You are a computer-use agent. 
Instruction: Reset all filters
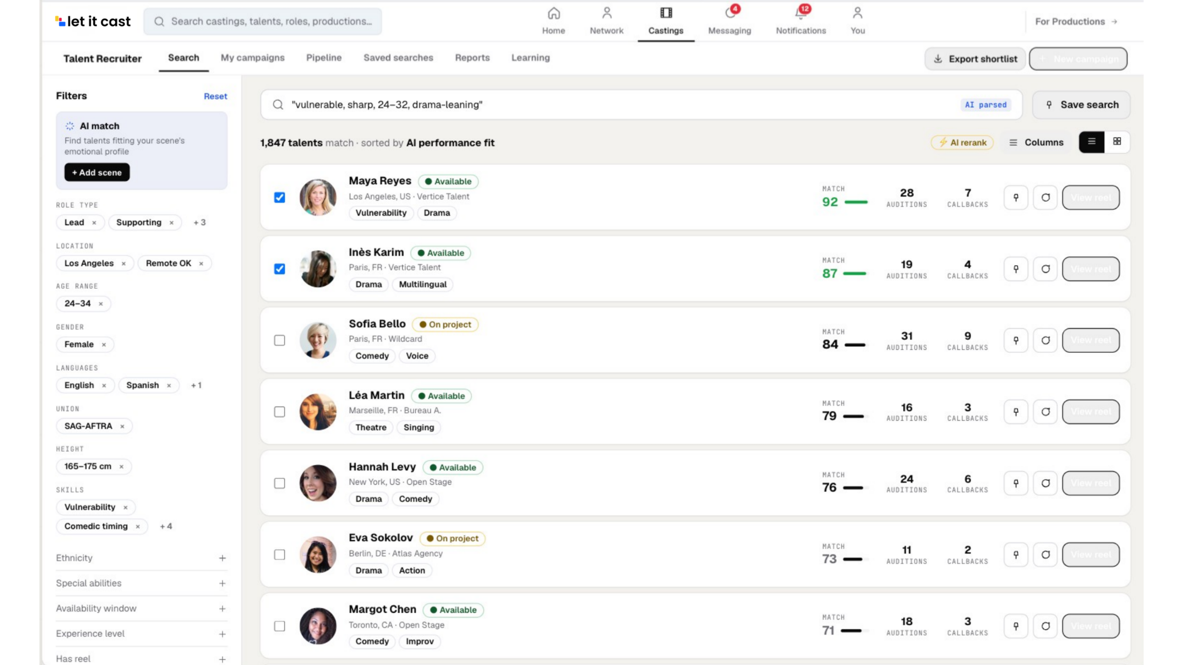pyautogui.click(x=215, y=96)
